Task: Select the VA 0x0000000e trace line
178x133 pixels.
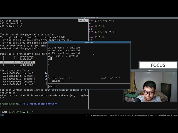Action: click(25, 73)
